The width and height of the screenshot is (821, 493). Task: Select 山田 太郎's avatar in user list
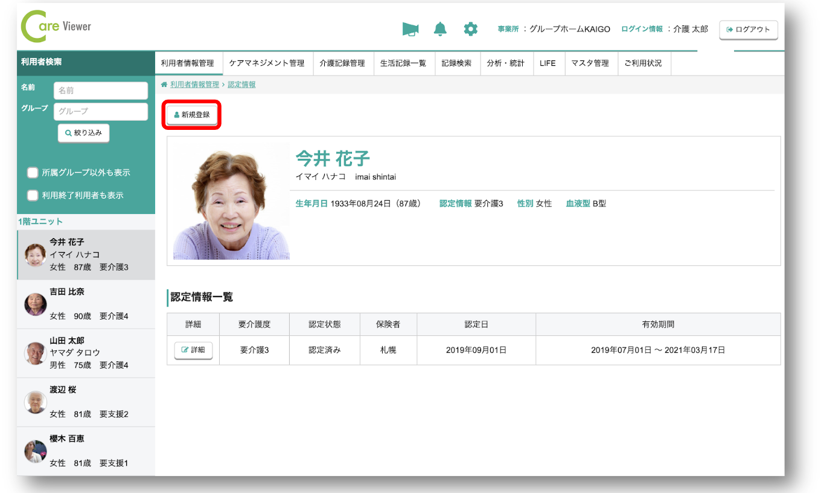[x=35, y=353]
